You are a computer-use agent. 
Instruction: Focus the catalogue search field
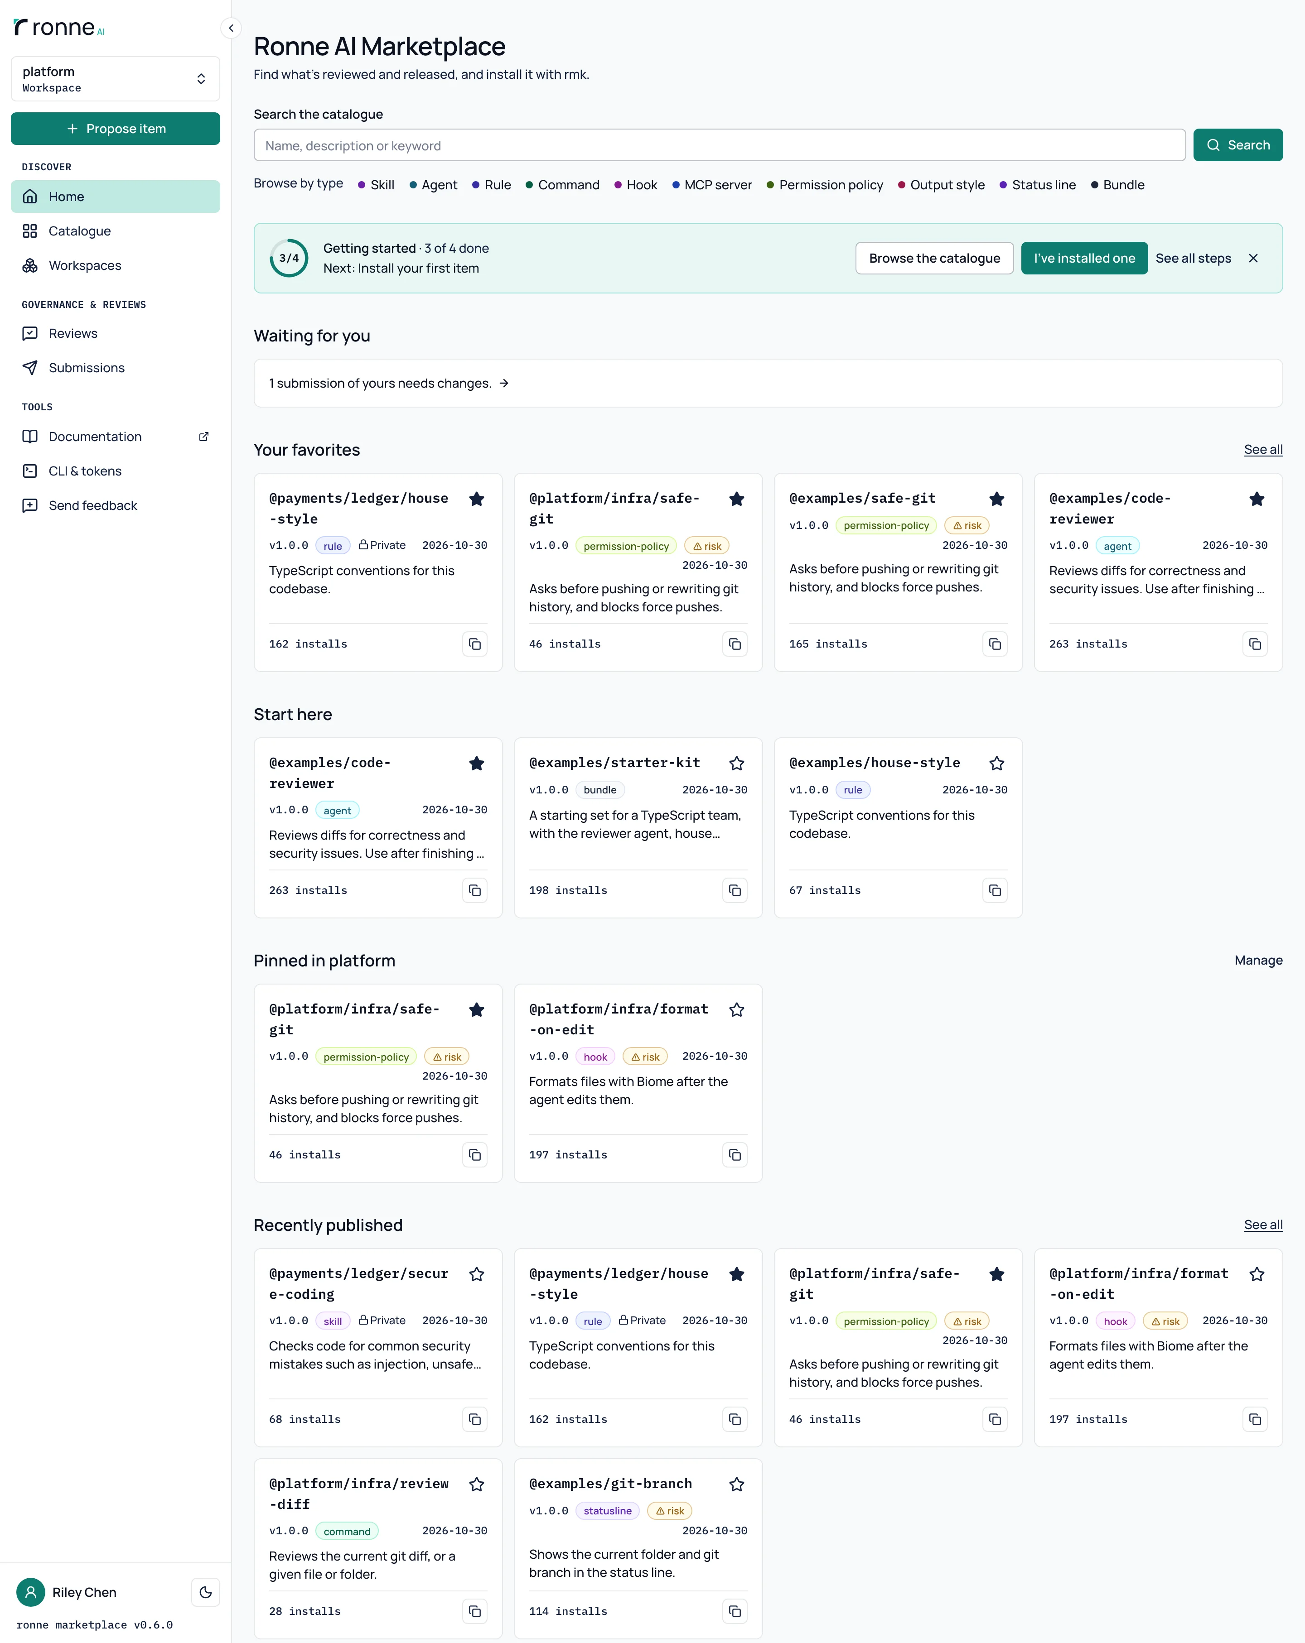(719, 145)
